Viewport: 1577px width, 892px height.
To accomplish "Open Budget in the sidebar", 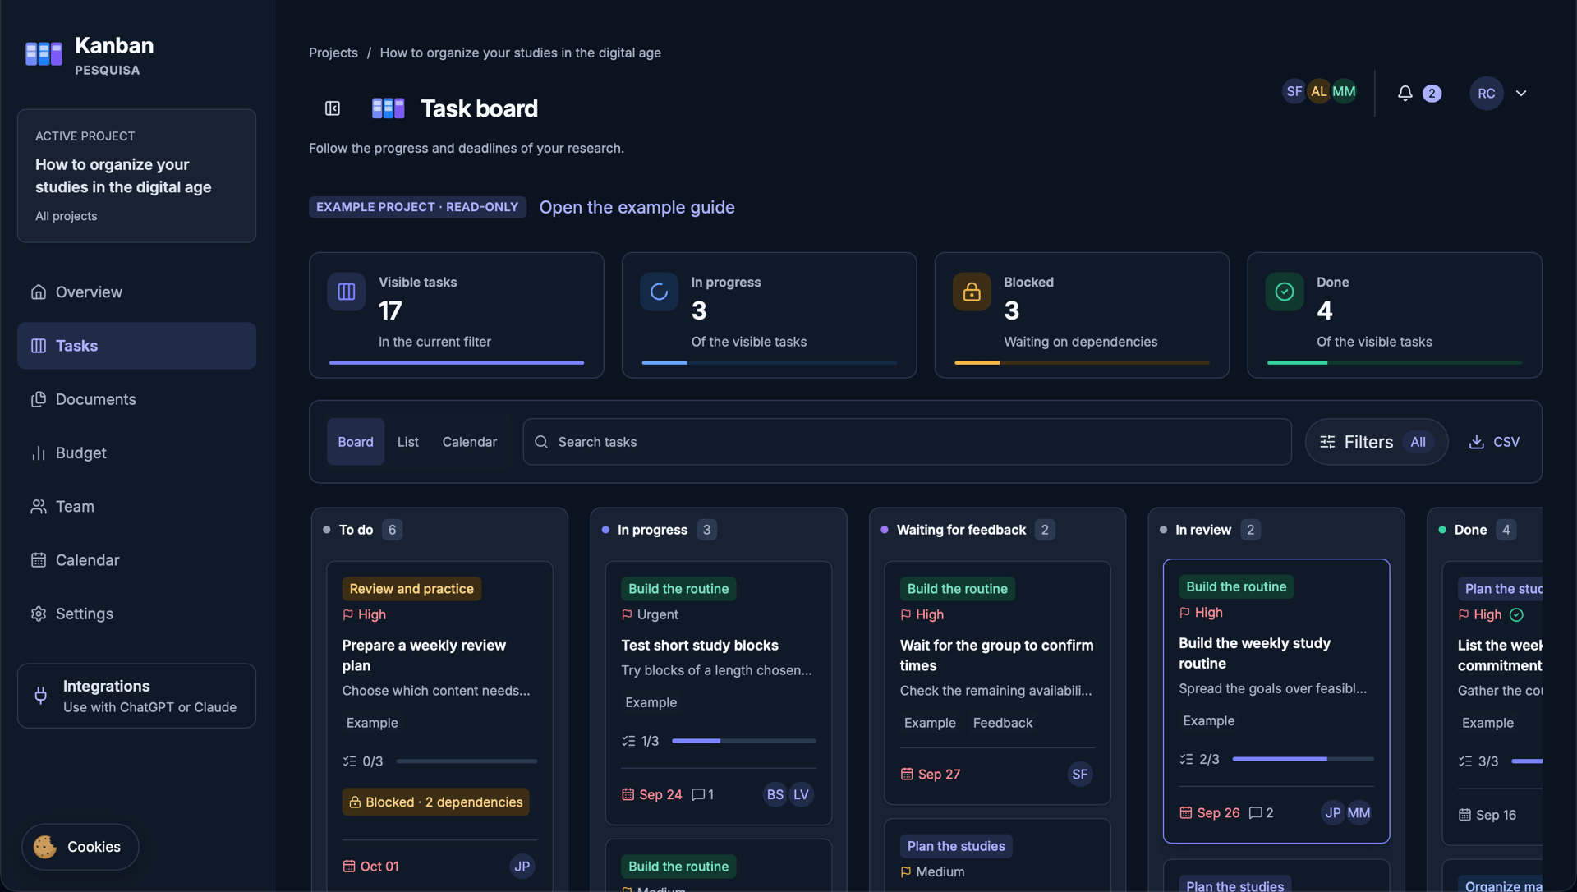I will pyautogui.click(x=136, y=453).
